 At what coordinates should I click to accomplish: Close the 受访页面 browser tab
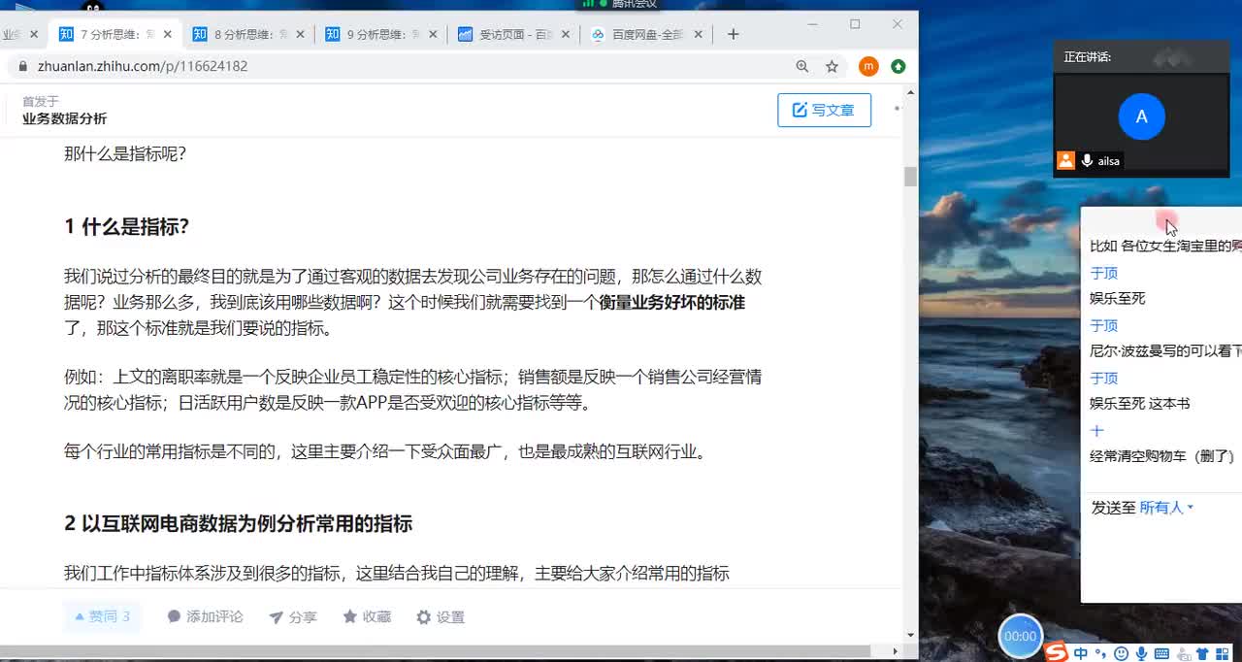(566, 34)
